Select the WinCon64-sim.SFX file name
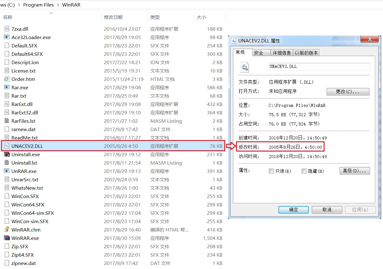 pyautogui.click(x=33, y=213)
